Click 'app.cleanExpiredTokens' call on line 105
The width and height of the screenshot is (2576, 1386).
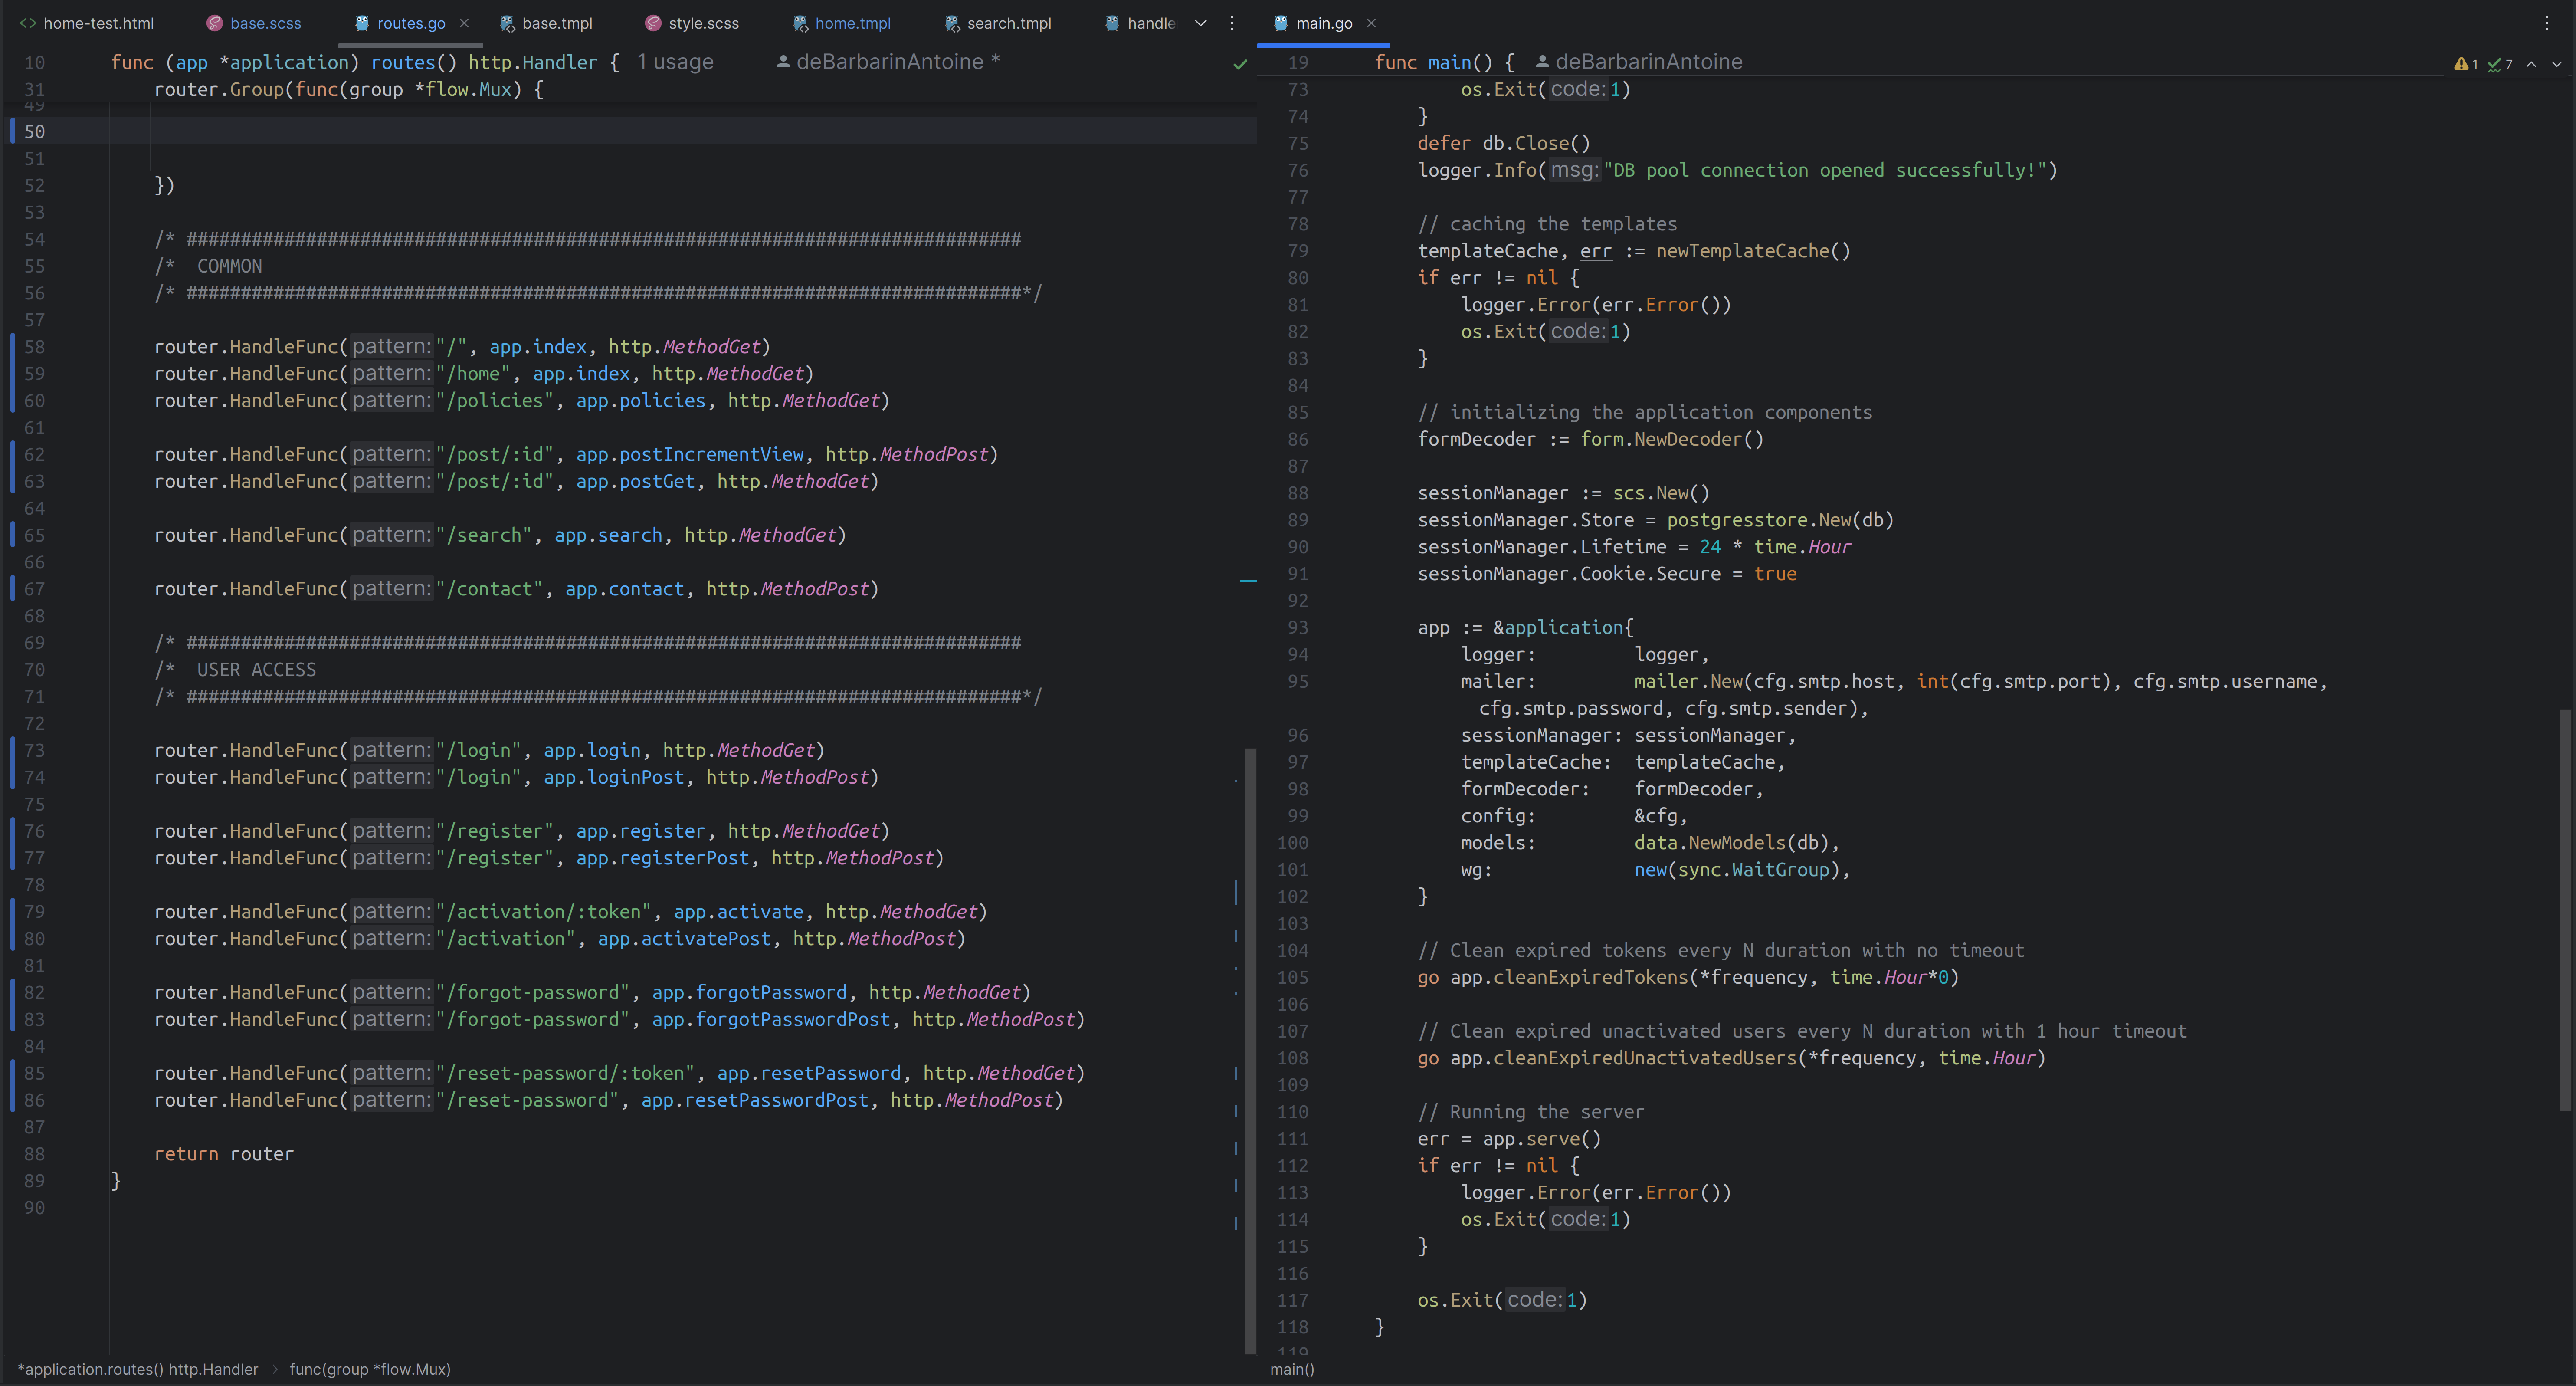(1569, 978)
